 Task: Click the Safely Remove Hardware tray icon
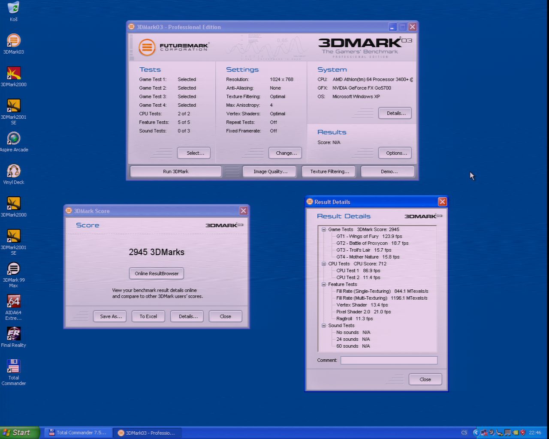pyautogui.click(x=500, y=433)
